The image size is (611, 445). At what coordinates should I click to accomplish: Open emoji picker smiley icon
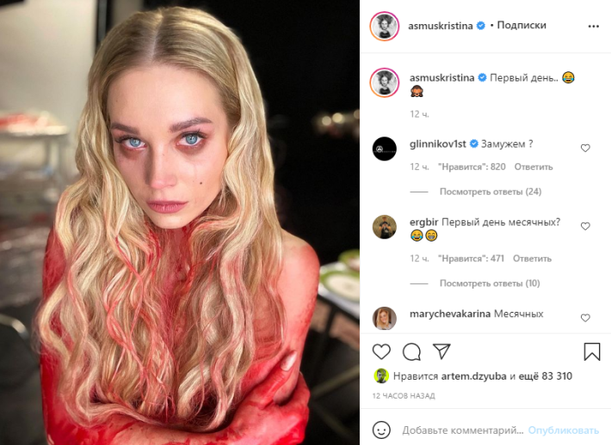(x=381, y=430)
